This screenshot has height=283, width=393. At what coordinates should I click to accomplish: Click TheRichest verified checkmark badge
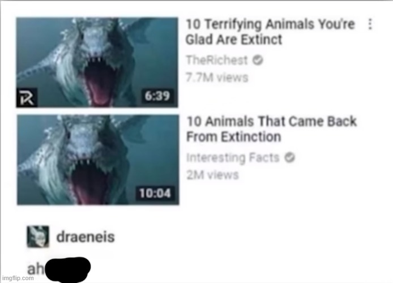click(258, 60)
